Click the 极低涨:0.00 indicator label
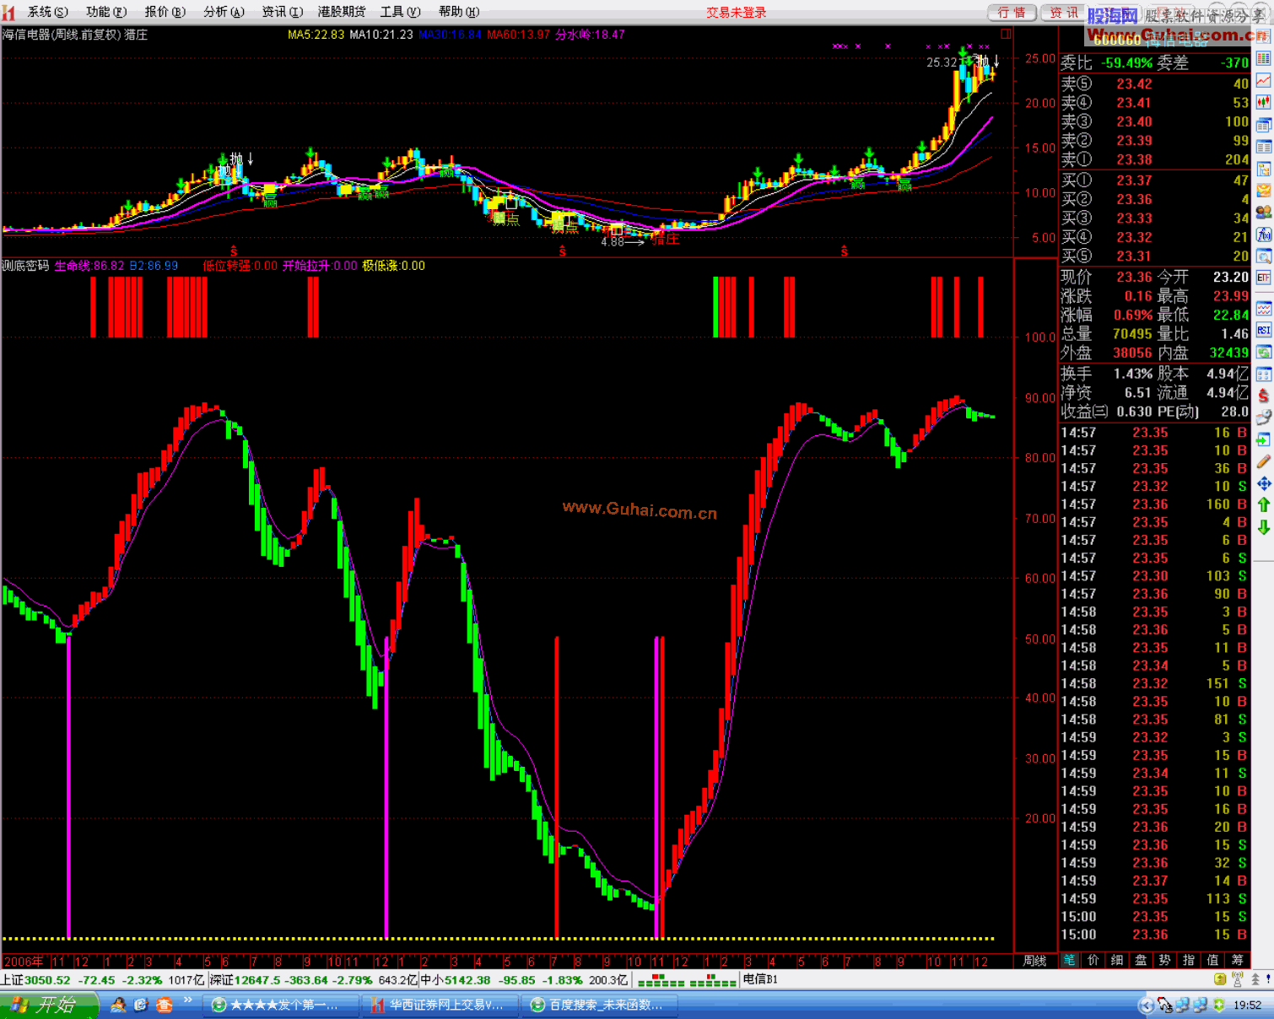This screenshot has width=1274, height=1019. [394, 266]
